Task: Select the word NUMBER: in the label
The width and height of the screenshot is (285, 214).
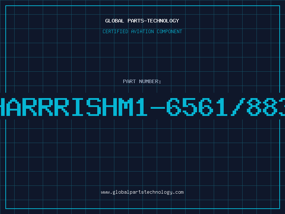Action: (150, 81)
